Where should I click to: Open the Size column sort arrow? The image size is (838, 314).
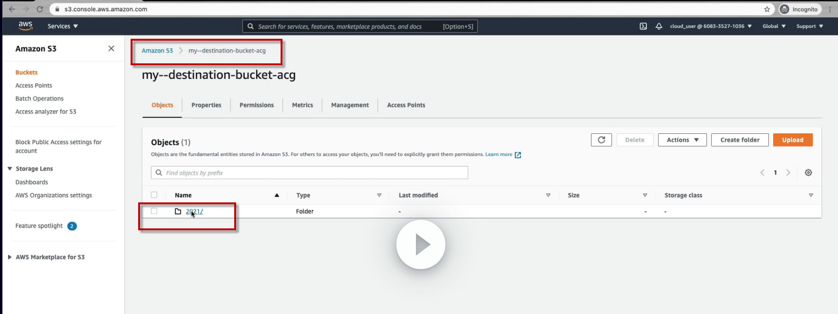(x=644, y=195)
